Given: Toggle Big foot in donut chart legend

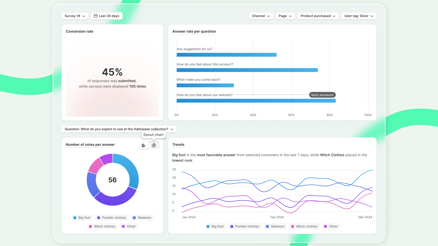Looking at the screenshot, I should 82,218.
